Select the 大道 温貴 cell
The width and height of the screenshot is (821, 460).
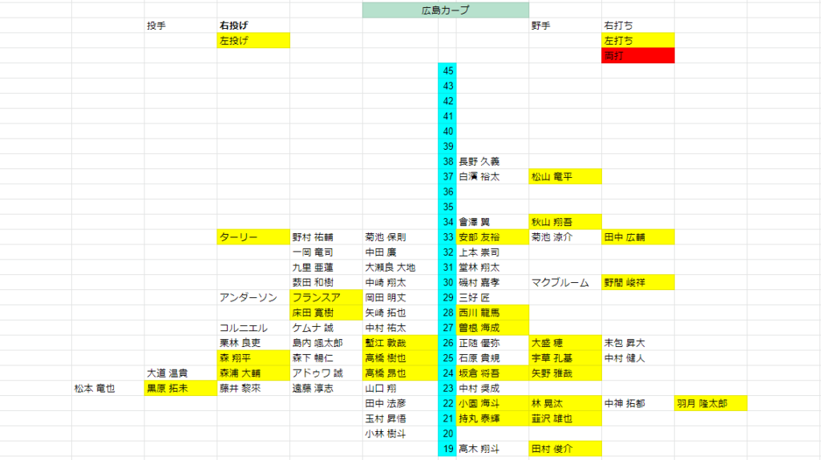click(180, 373)
